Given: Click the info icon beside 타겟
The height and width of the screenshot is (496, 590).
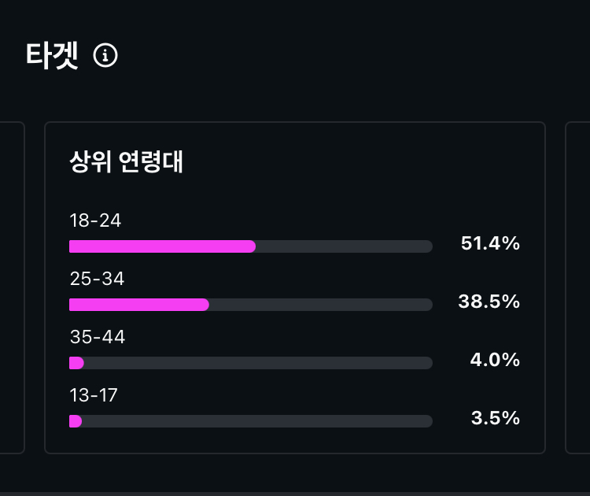Looking at the screenshot, I should point(105,55).
